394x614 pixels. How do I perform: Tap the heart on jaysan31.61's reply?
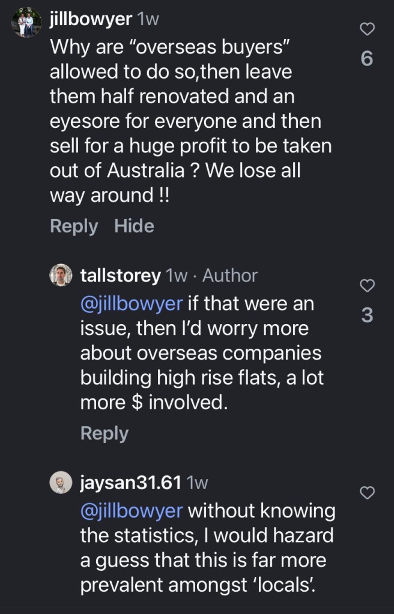(367, 493)
